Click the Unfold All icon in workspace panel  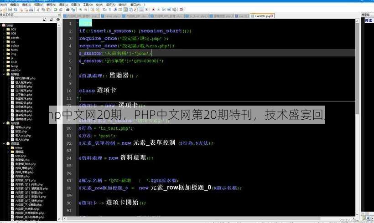point(44,20)
